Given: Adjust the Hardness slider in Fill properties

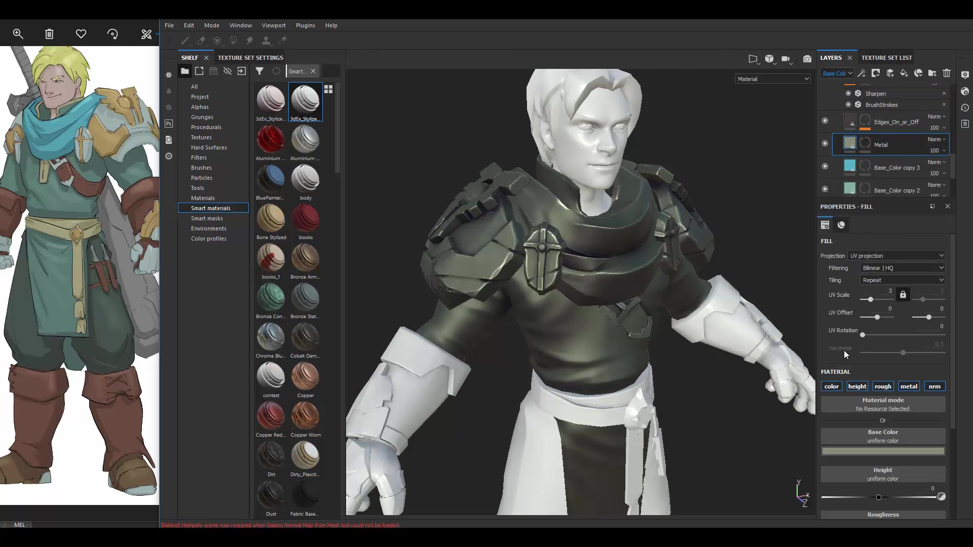Looking at the screenshot, I should coord(904,353).
